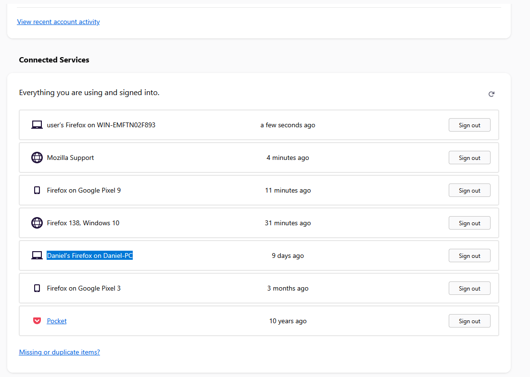Open View recent account activity link
The image size is (530, 377).
coord(59,22)
